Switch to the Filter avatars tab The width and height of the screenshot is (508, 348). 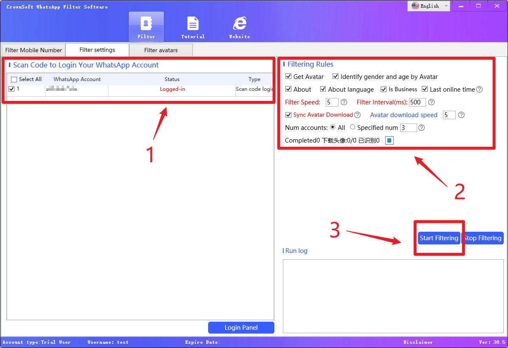(161, 50)
